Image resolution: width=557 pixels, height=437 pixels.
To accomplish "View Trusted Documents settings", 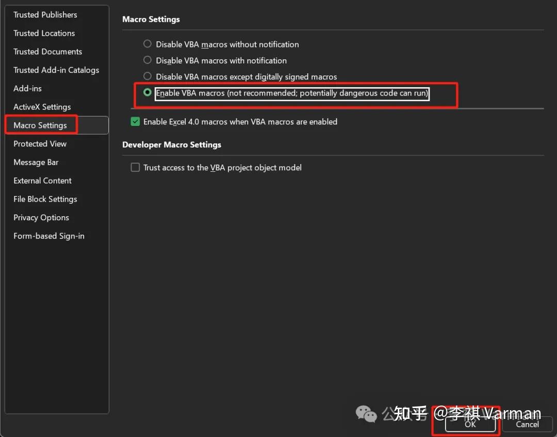I will (47, 52).
